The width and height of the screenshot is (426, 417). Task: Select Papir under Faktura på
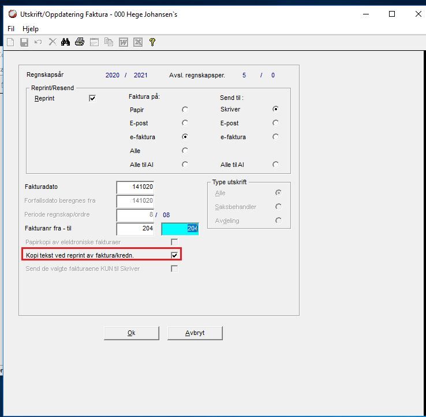[185, 110]
